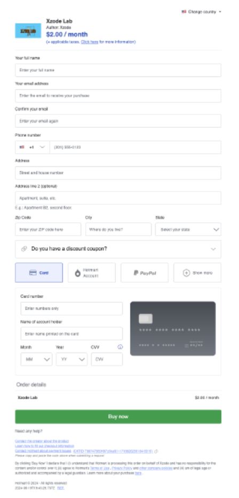Open the expiration Month dropdown
This screenshot has width=239, height=498.
[36, 359]
